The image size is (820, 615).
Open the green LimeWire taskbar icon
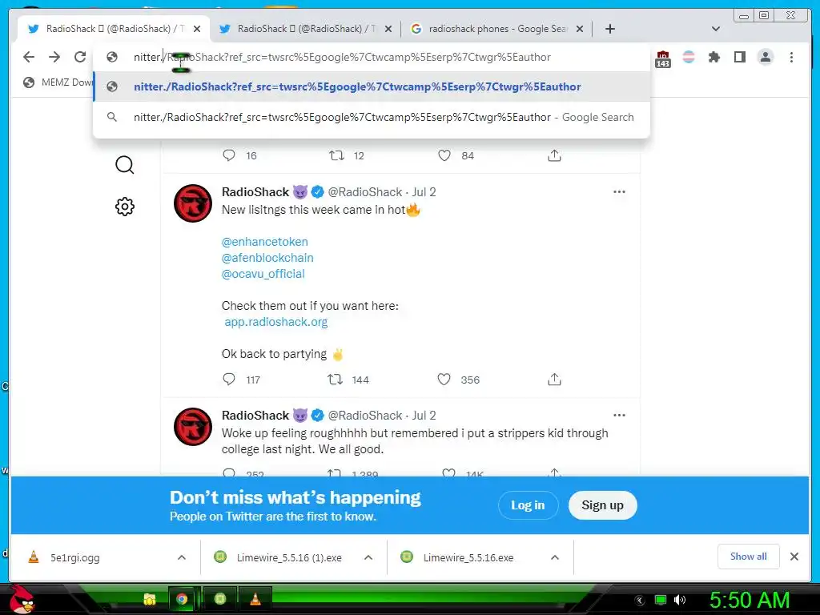tap(220, 599)
